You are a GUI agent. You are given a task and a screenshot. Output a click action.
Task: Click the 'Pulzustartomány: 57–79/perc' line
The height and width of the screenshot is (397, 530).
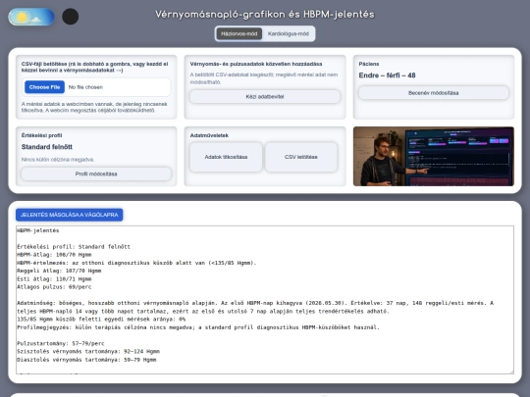pos(61,343)
